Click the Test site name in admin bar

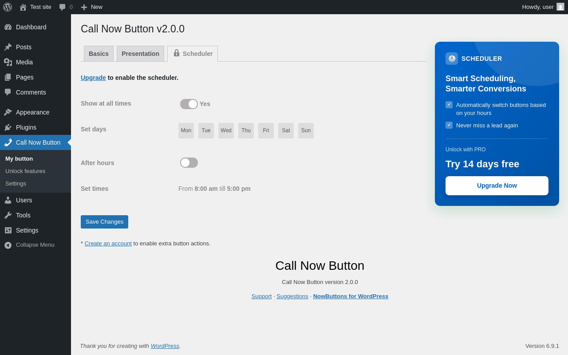tap(41, 7)
